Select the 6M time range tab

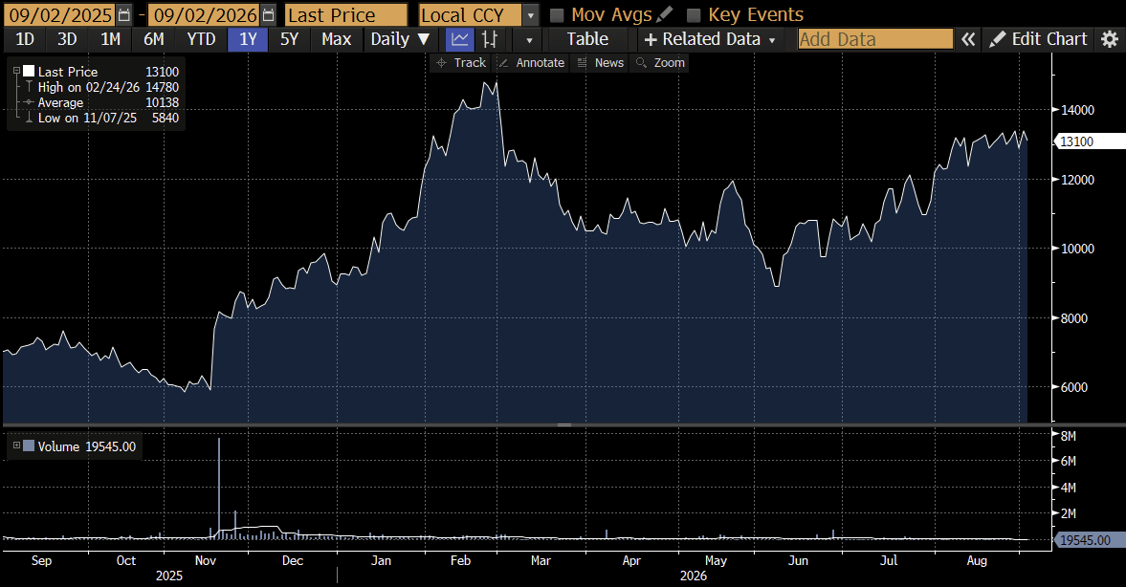pyautogui.click(x=154, y=39)
